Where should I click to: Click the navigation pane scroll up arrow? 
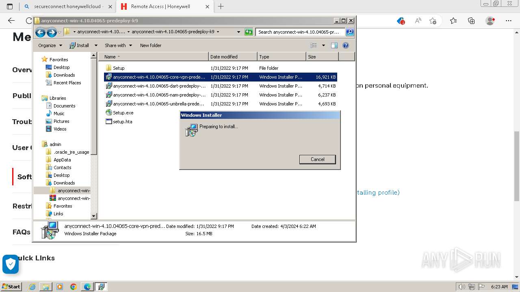94,55
